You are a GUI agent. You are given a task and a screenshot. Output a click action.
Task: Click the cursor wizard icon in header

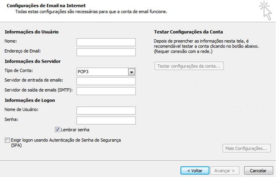266,11
